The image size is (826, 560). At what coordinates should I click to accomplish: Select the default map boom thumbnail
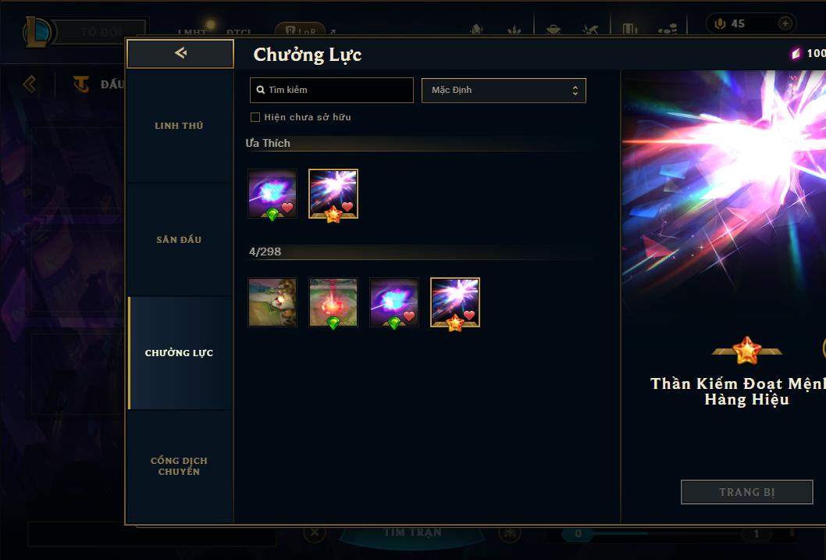(272, 302)
